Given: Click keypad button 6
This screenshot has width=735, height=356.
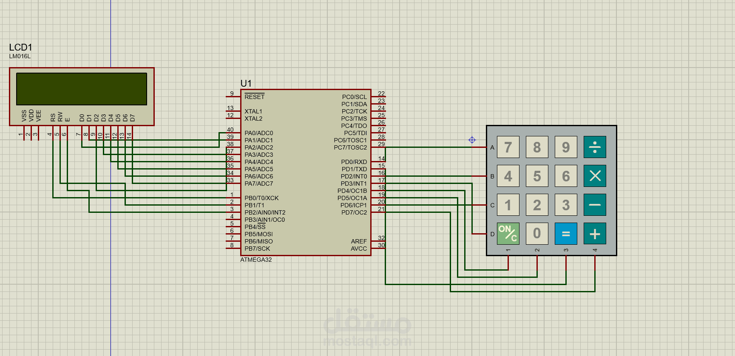Looking at the screenshot, I should pyautogui.click(x=566, y=176).
